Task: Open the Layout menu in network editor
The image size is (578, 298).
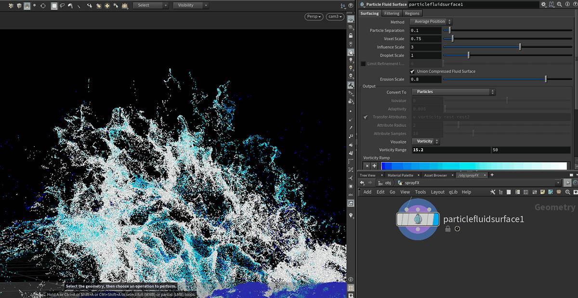Action: [x=437, y=192]
